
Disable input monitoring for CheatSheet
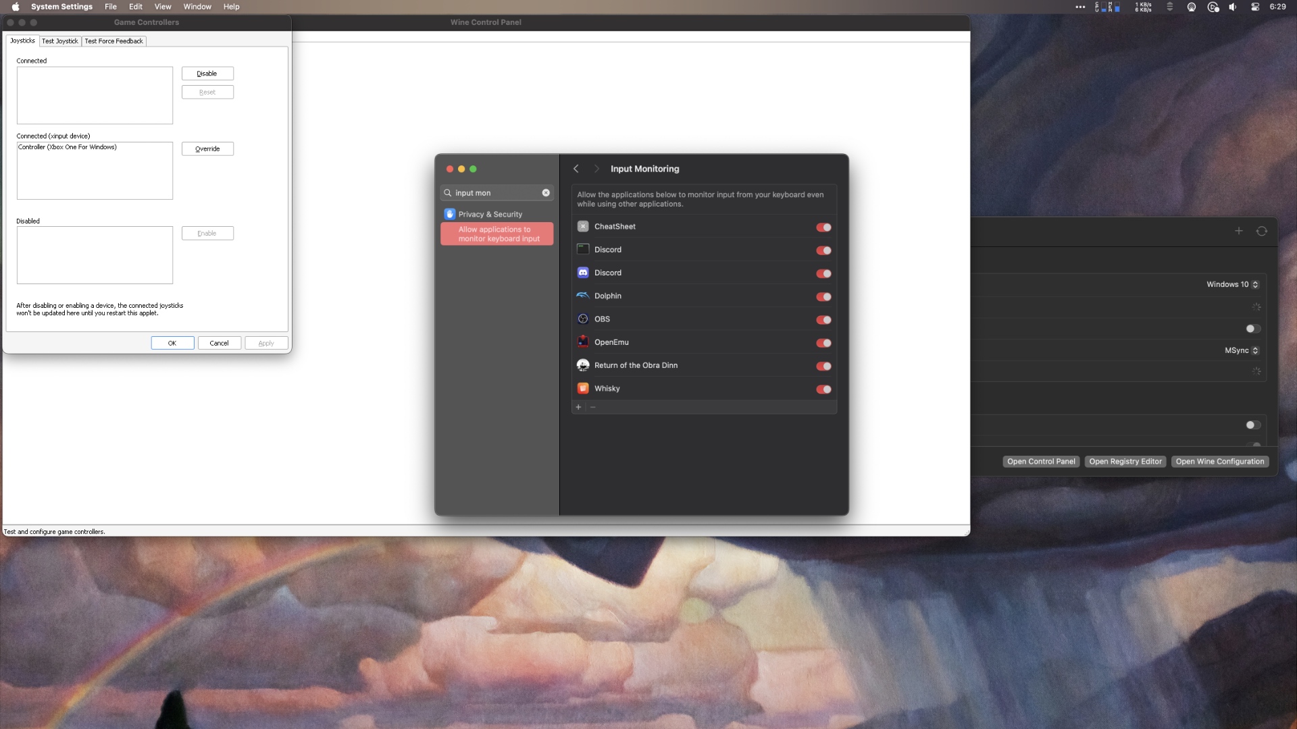point(823,227)
